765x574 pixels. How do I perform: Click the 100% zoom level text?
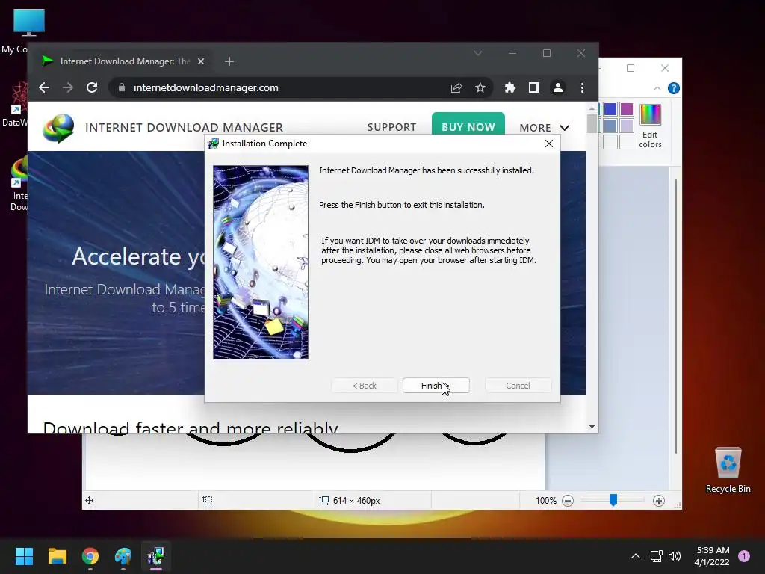point(546,501)
